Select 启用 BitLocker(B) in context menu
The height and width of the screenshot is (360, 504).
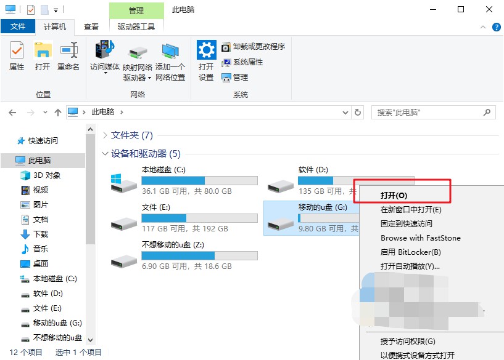click(x=410, y=252)
